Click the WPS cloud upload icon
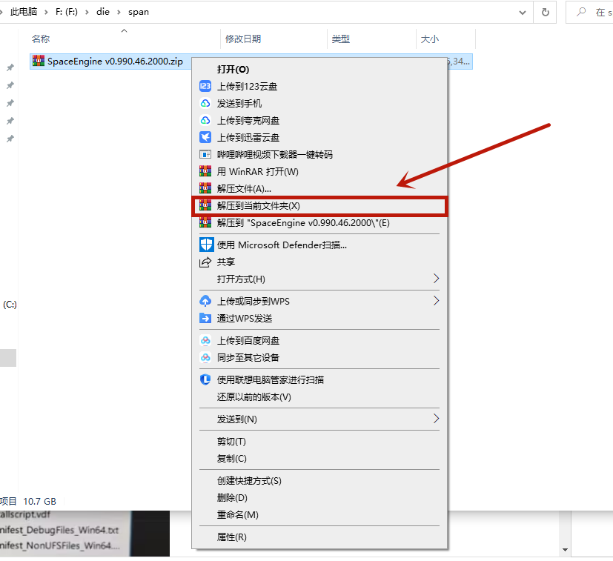The height and width of the screenshot is (561, 613). pyautogui.click(x=205, y=301)
